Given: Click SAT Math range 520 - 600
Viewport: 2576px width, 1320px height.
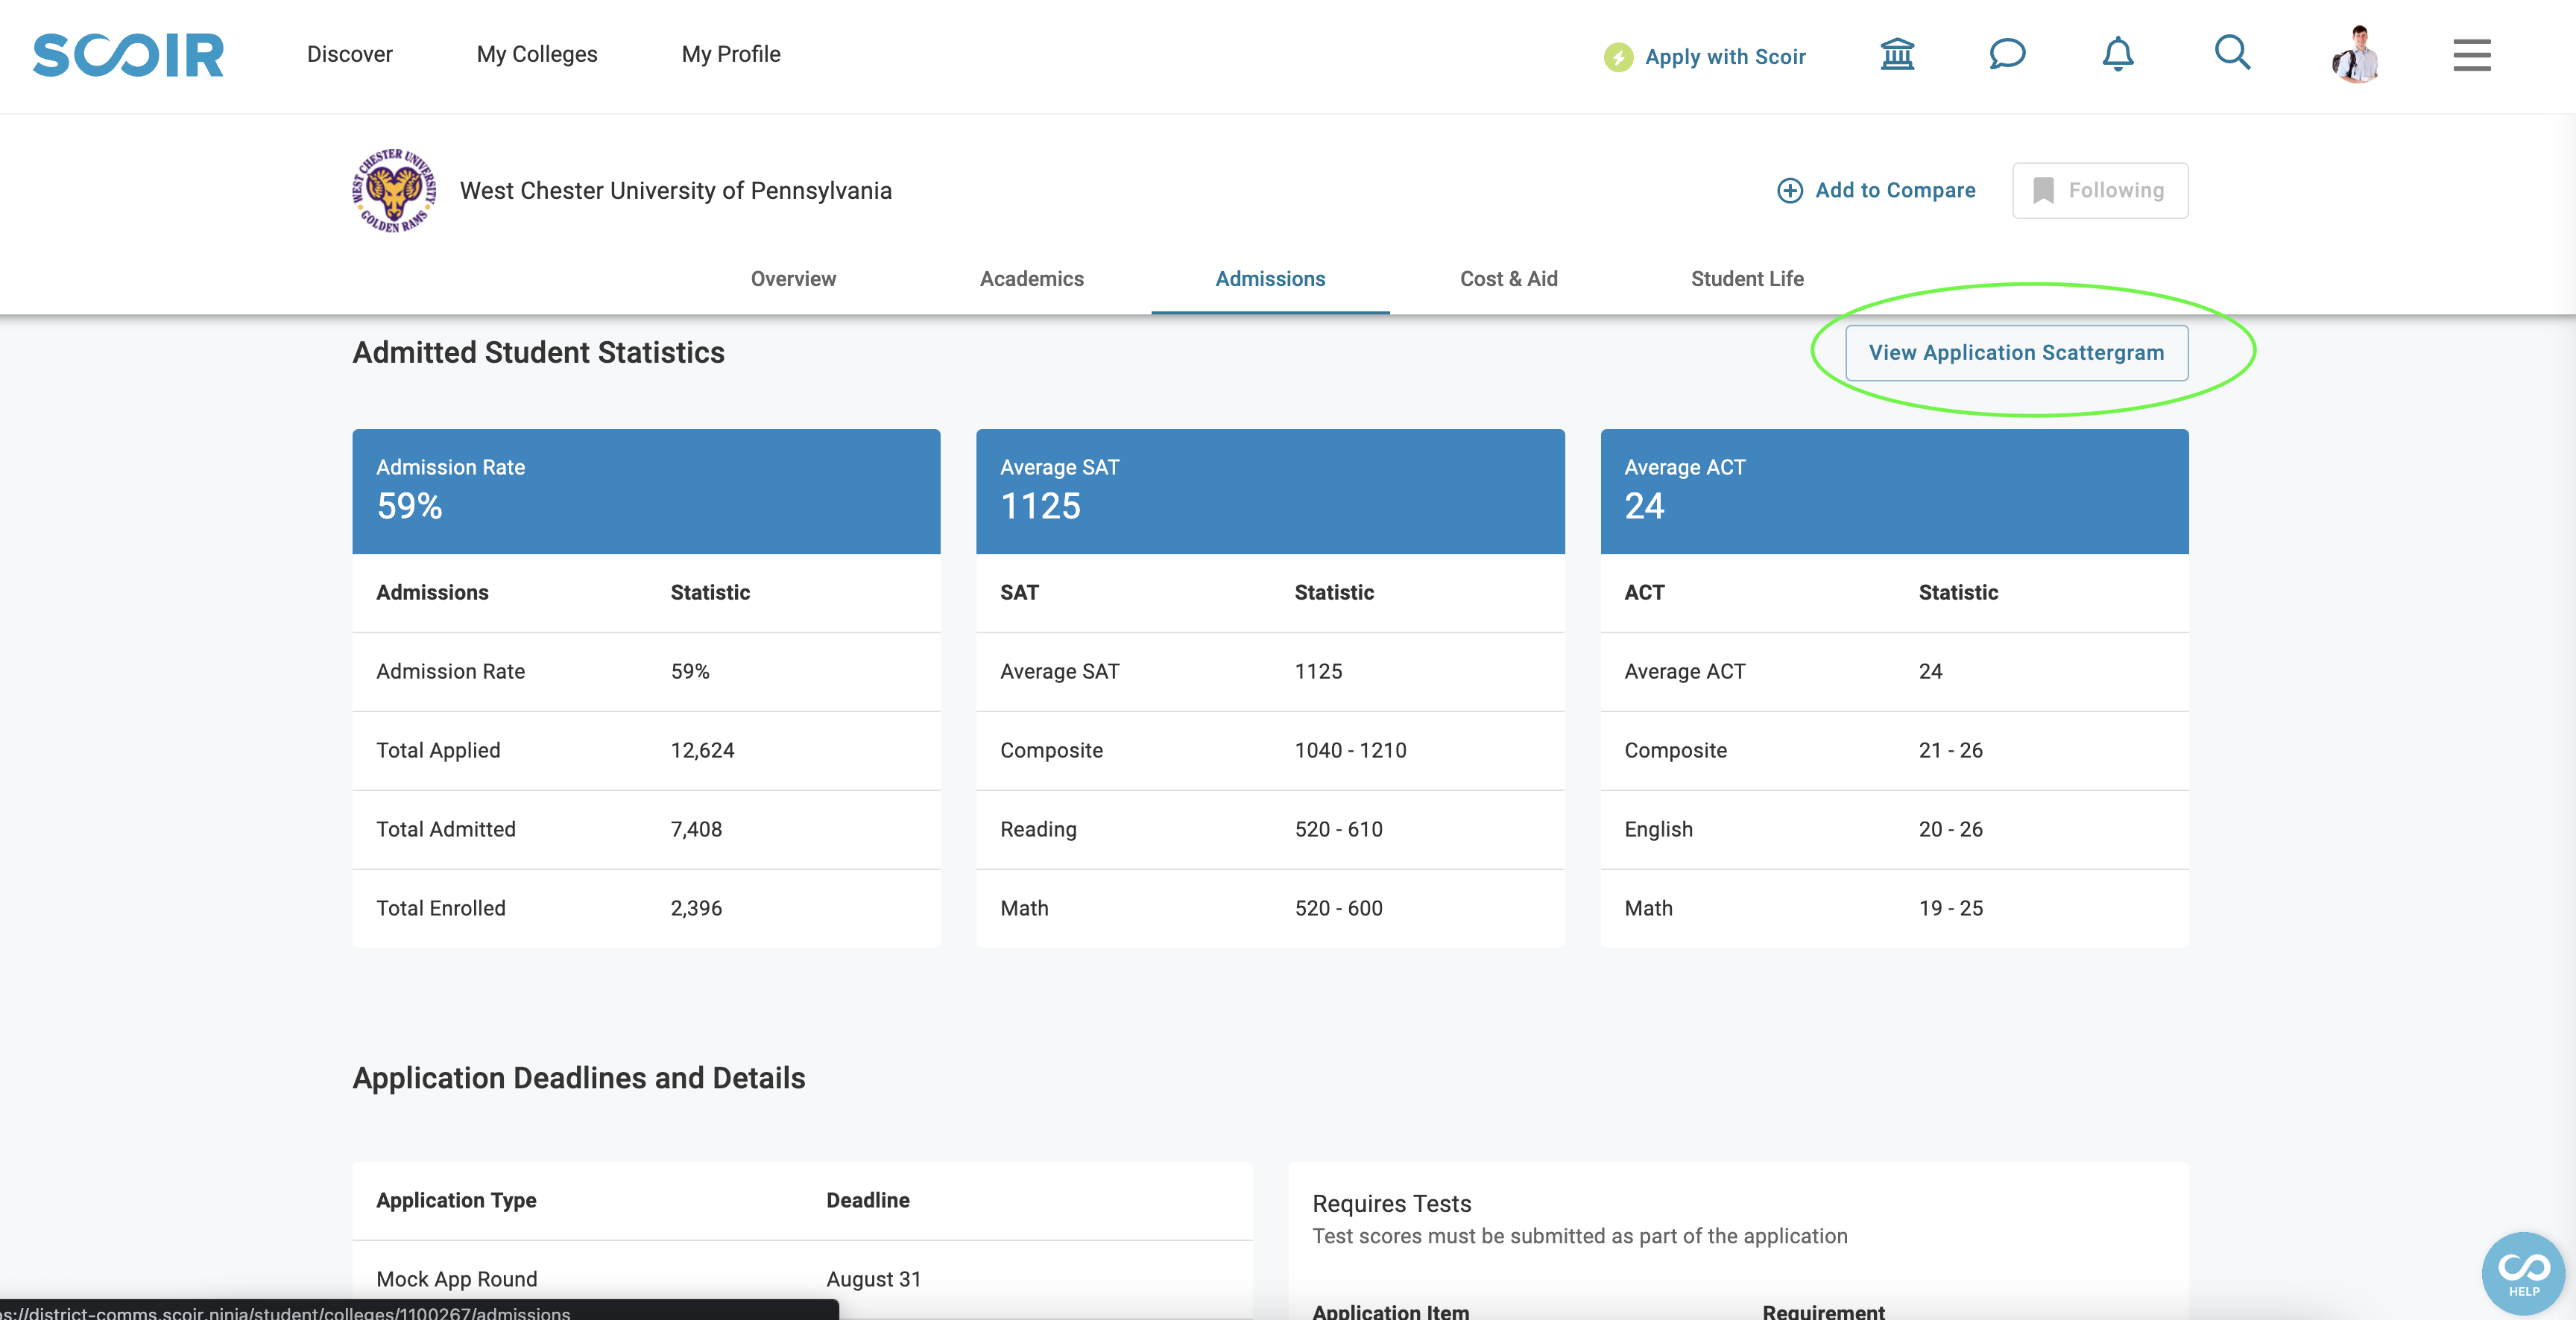Looking at the screenshot, I should coord(1338,908).
